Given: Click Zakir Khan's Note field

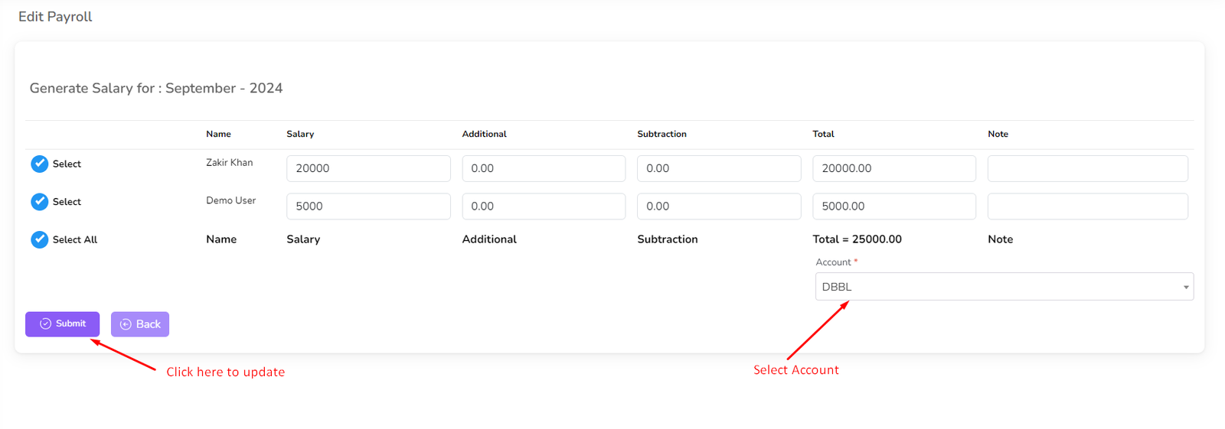Looking at the screenshot, I should click(1087, 168).
